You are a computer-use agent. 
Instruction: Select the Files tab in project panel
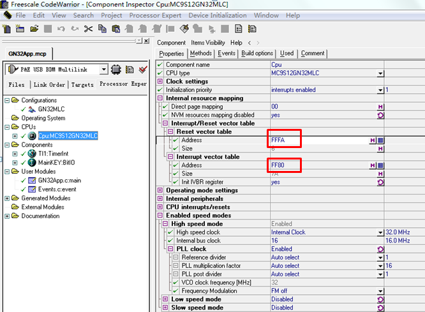(x=16, y=85)
